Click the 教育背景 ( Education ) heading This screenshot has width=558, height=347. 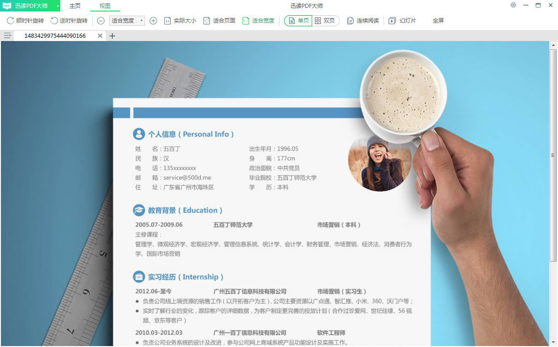[x=185, y=210]
